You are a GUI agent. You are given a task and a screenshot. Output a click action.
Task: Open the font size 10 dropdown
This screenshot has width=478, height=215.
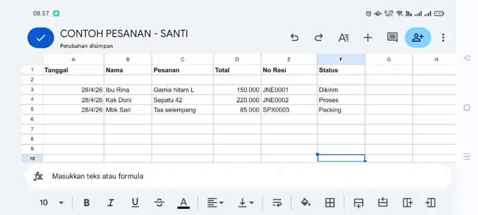click(x=52, y=203)
